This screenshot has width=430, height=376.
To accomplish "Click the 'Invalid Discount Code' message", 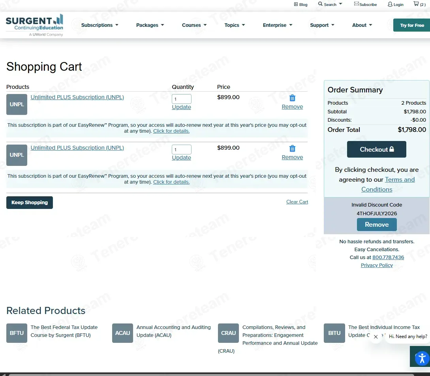I will point(377,205).
